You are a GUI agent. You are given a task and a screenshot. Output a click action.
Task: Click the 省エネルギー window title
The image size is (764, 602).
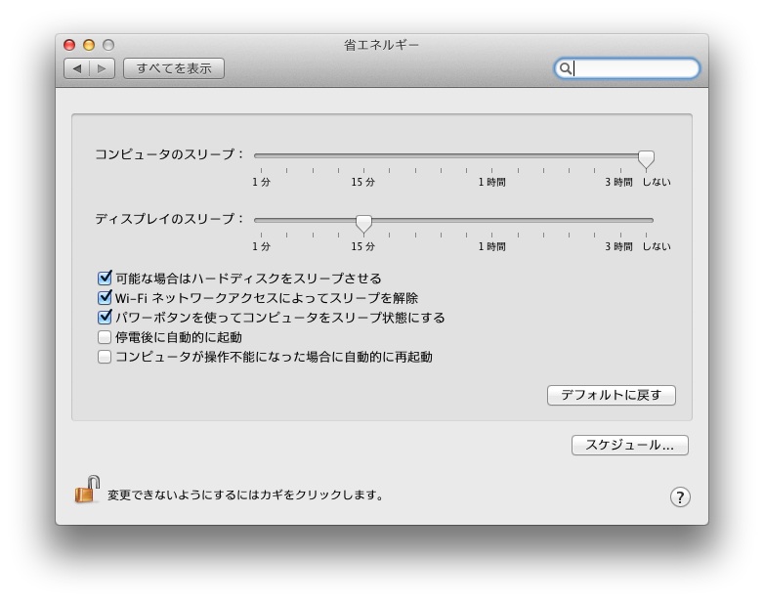(382, 45)
